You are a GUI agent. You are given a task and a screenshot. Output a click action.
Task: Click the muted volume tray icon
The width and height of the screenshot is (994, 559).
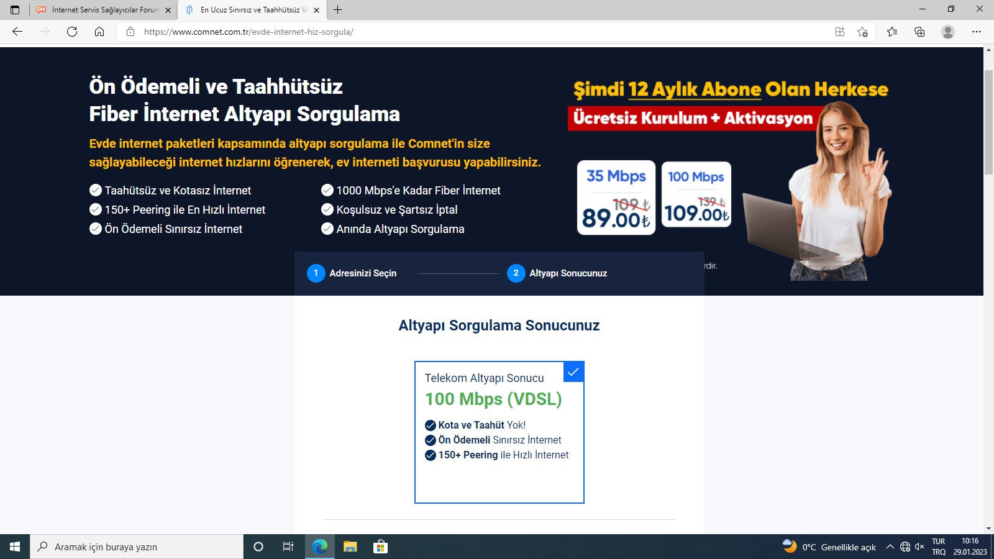coord(919,547)
